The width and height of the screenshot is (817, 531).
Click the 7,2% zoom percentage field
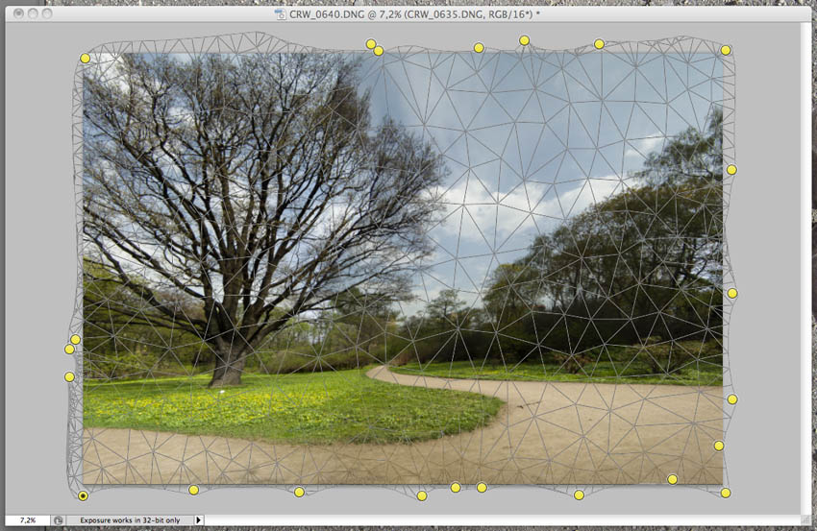click(x=27, y=519)
